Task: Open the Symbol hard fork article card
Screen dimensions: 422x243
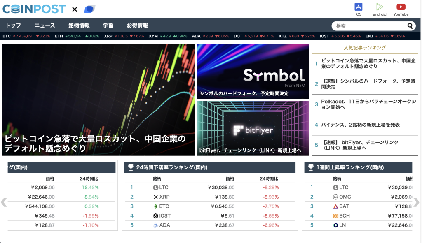Action: [x=253, y=72]
